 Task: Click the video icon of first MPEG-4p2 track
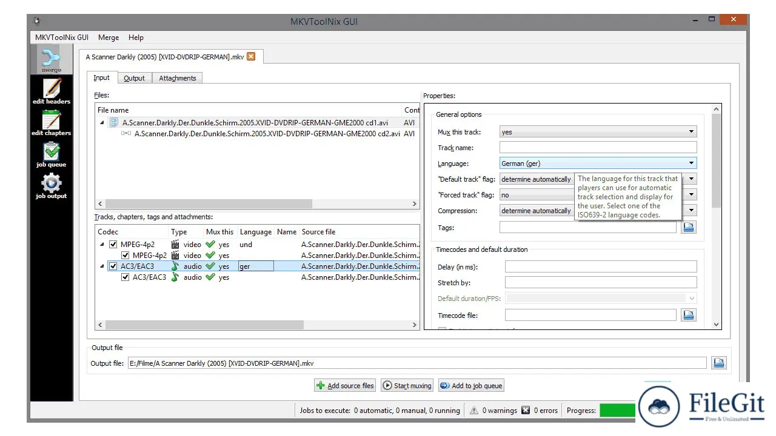(x=176, y=245)
